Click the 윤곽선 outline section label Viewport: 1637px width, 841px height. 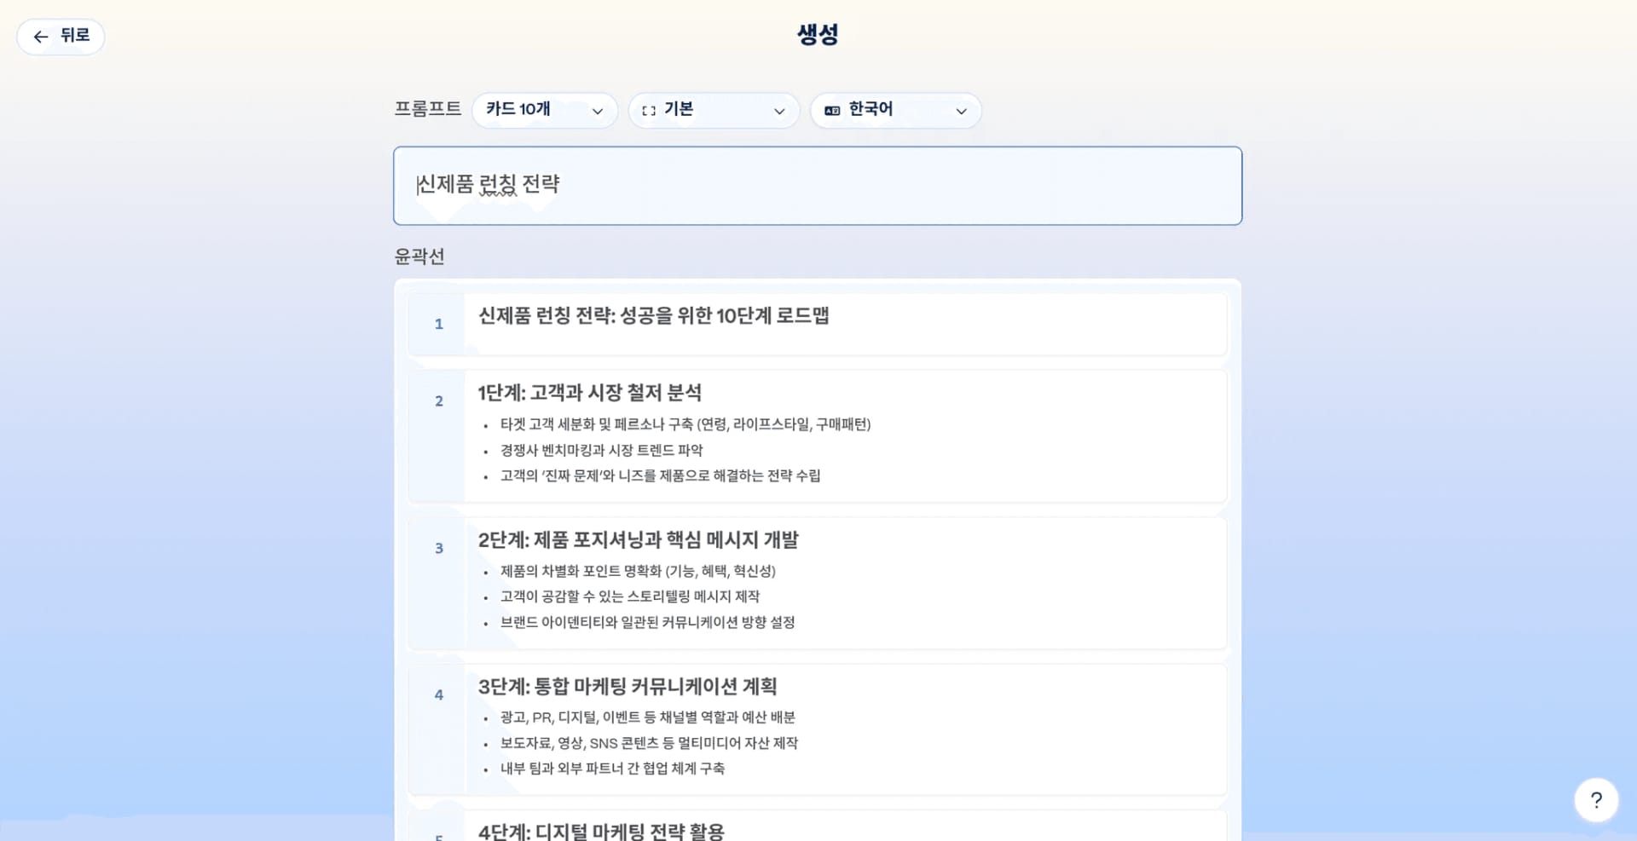pos(420,256)
